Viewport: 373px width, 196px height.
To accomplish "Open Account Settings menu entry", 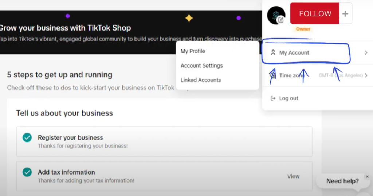I will [201, 65].
